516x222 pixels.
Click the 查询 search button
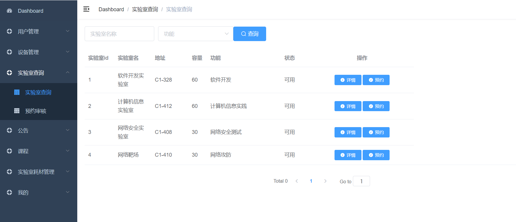(250, 34)
